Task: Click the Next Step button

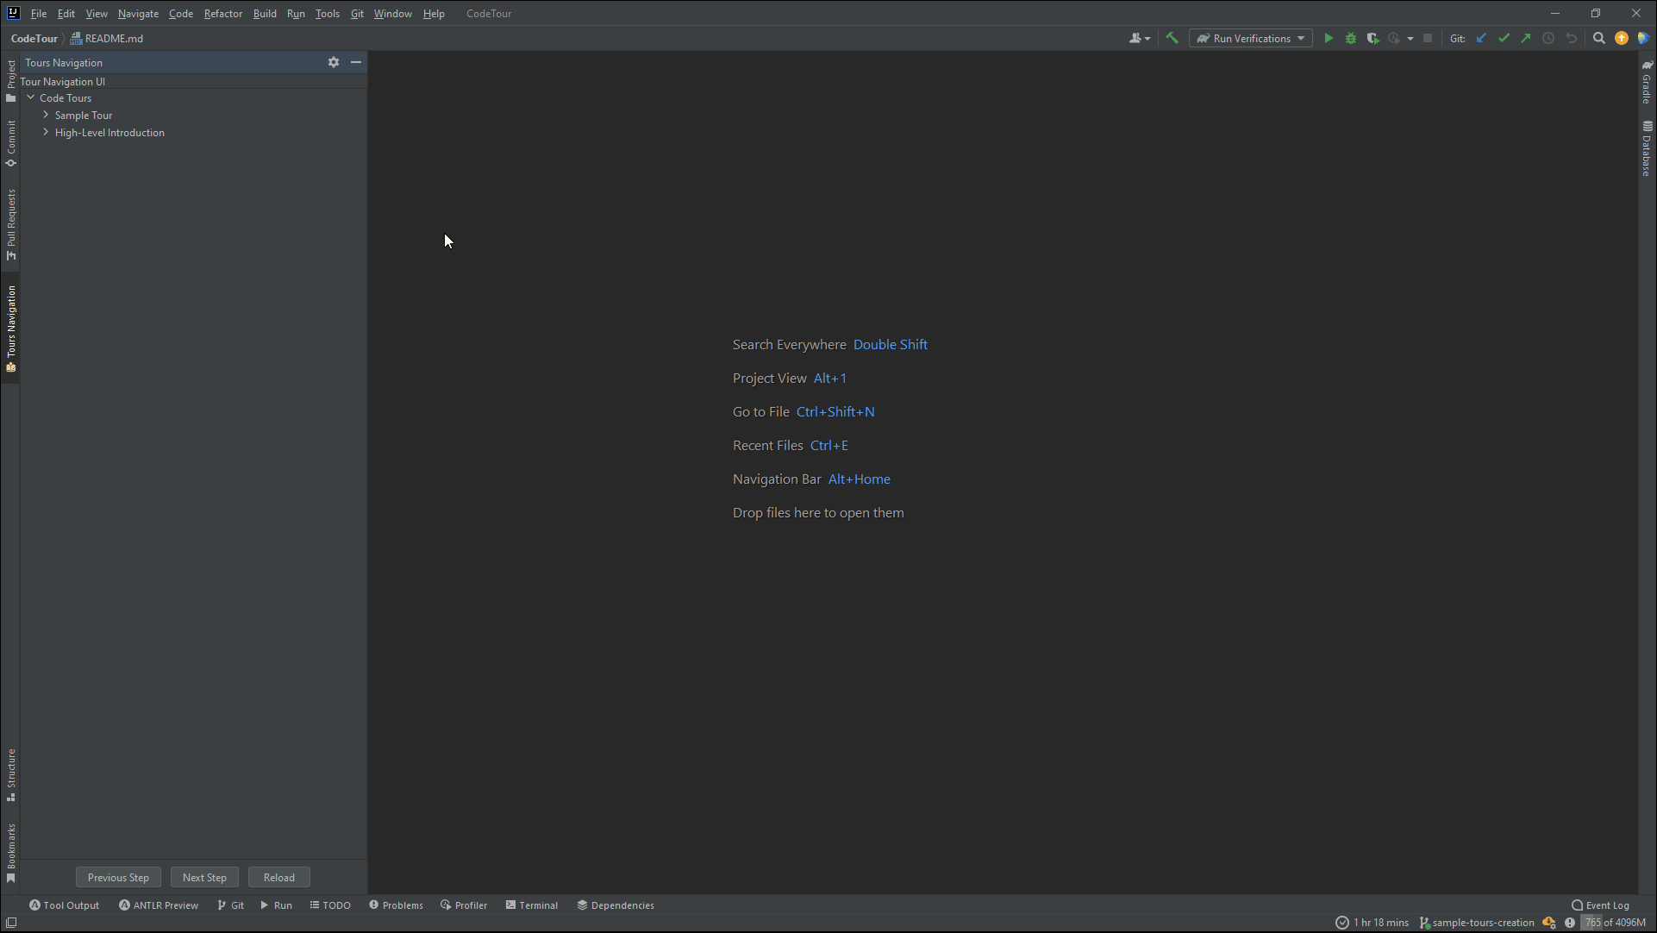Action: click(x=204, y=877)
